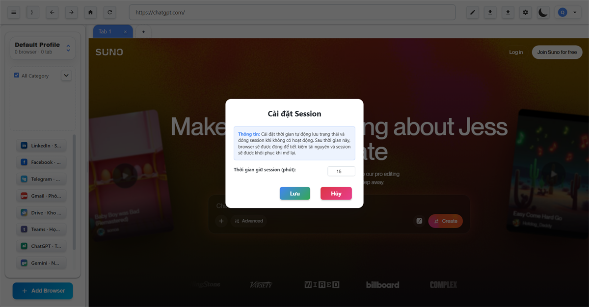
Task: Play the Baby Boy was Bad track
Action: coord(125,176)
